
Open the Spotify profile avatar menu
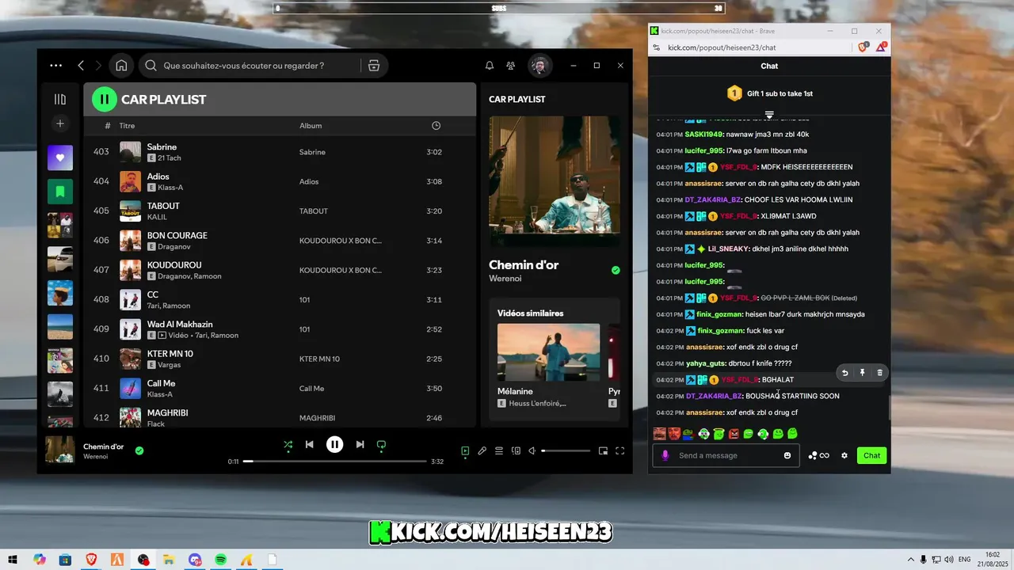point(539,66)
